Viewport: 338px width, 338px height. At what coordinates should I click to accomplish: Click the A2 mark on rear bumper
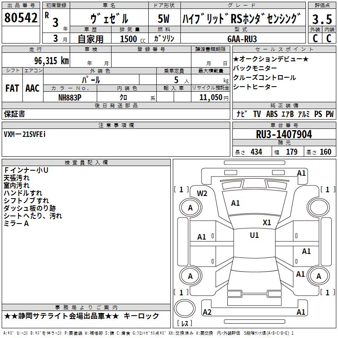pyautogui.click(x=207, y=312)
